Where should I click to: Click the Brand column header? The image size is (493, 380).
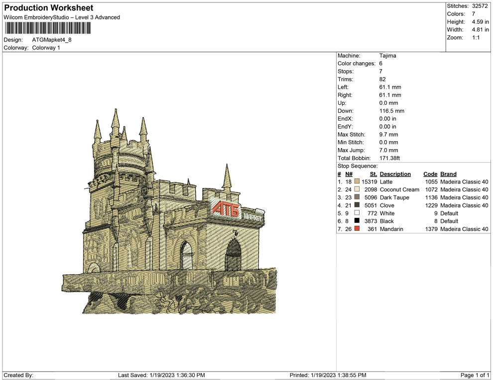click(448, 174)
